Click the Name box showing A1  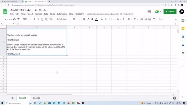pyautogui.click(x=7, y=24)
